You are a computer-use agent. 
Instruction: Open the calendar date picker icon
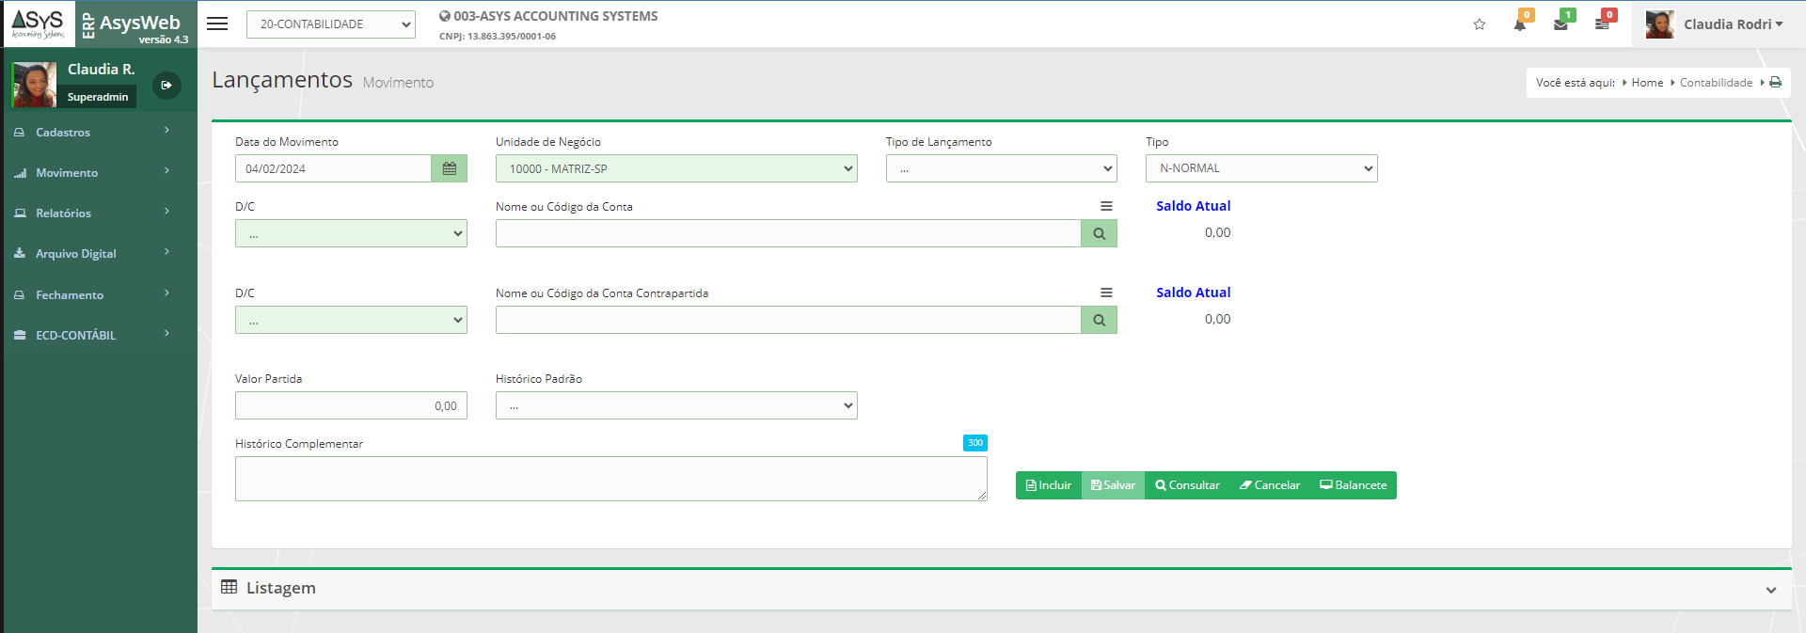[449, 168]
